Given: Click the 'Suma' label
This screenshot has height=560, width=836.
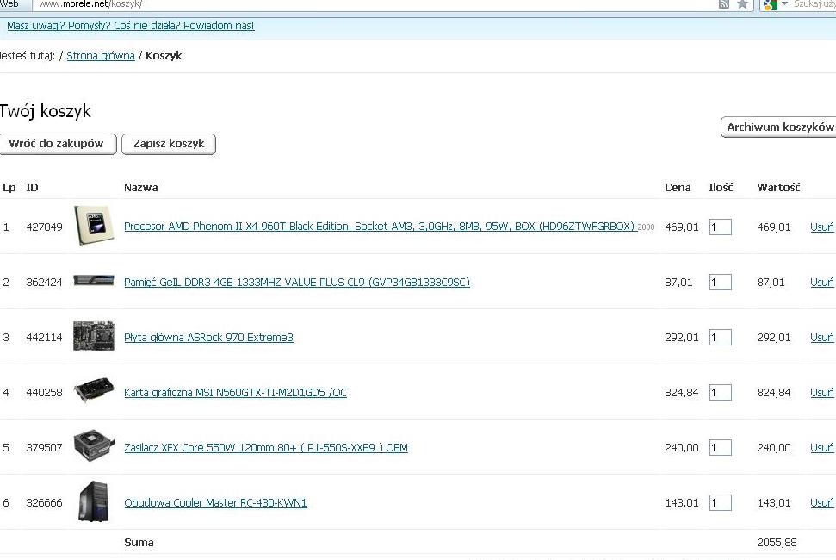Looking at the screenshot, I should tap(139, 543).
